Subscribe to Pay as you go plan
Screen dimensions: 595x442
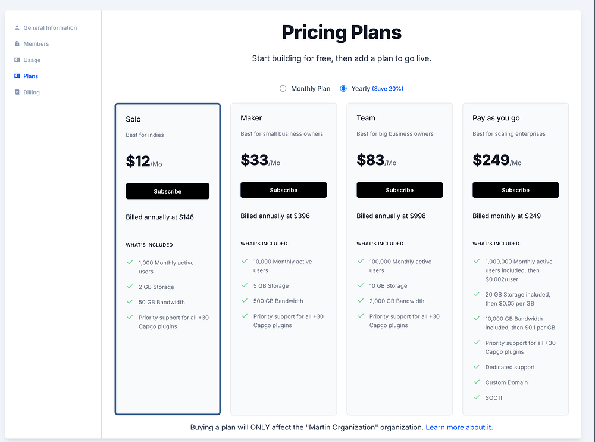pyautogui.click(x=515, y=190)
